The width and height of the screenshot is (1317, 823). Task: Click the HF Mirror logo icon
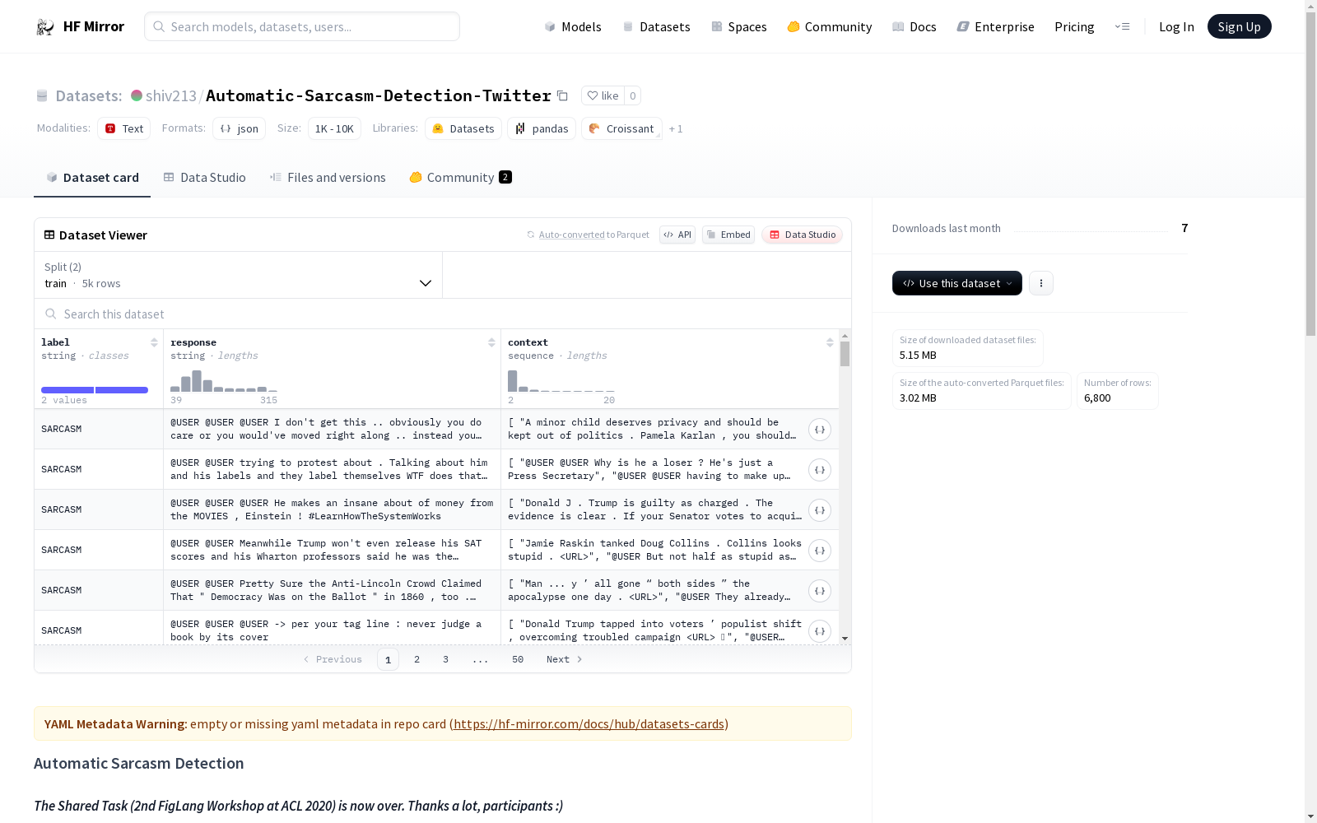pyautogui.click(x=45, y=26)
